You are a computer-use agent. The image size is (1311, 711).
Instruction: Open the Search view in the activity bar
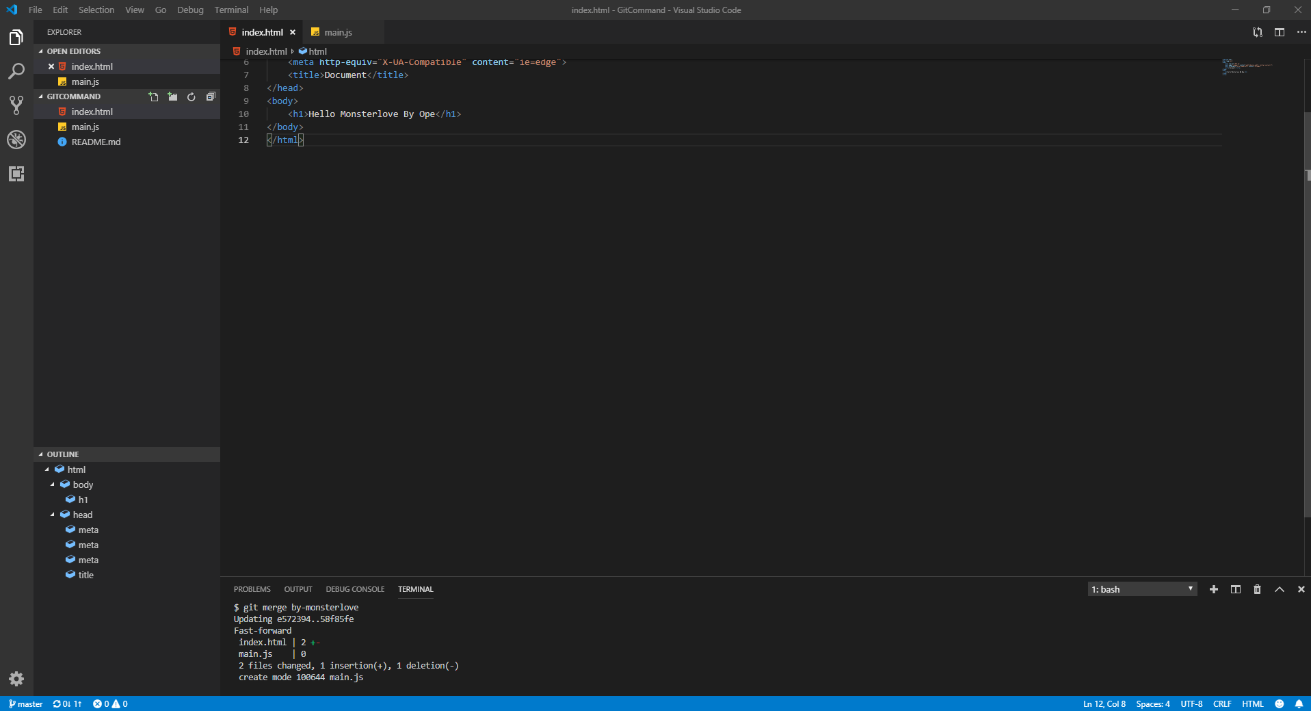(x=16, y=71)
